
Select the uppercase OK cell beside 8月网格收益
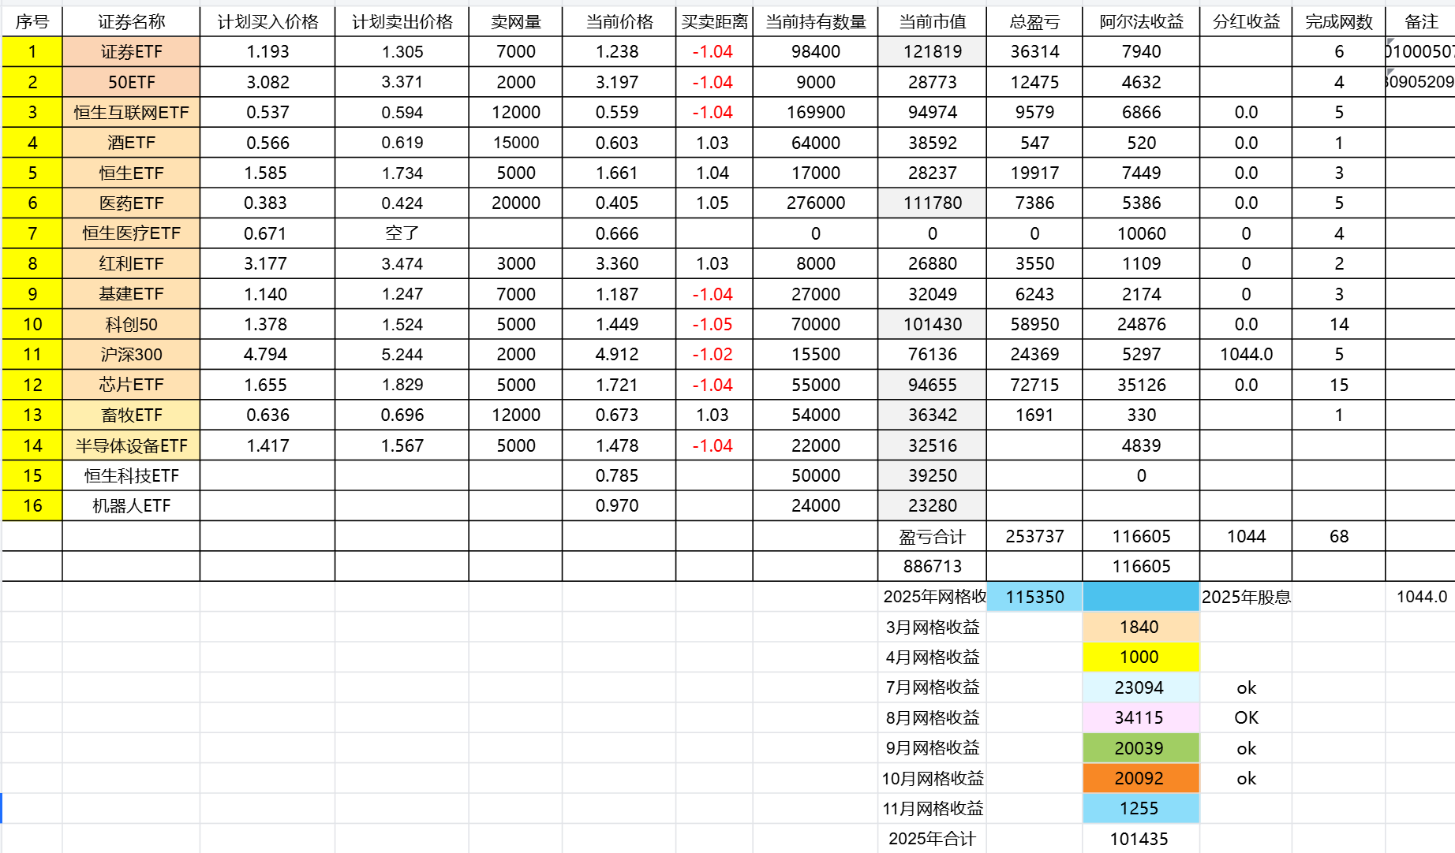pyautogui.click(x=1245, y=717)
